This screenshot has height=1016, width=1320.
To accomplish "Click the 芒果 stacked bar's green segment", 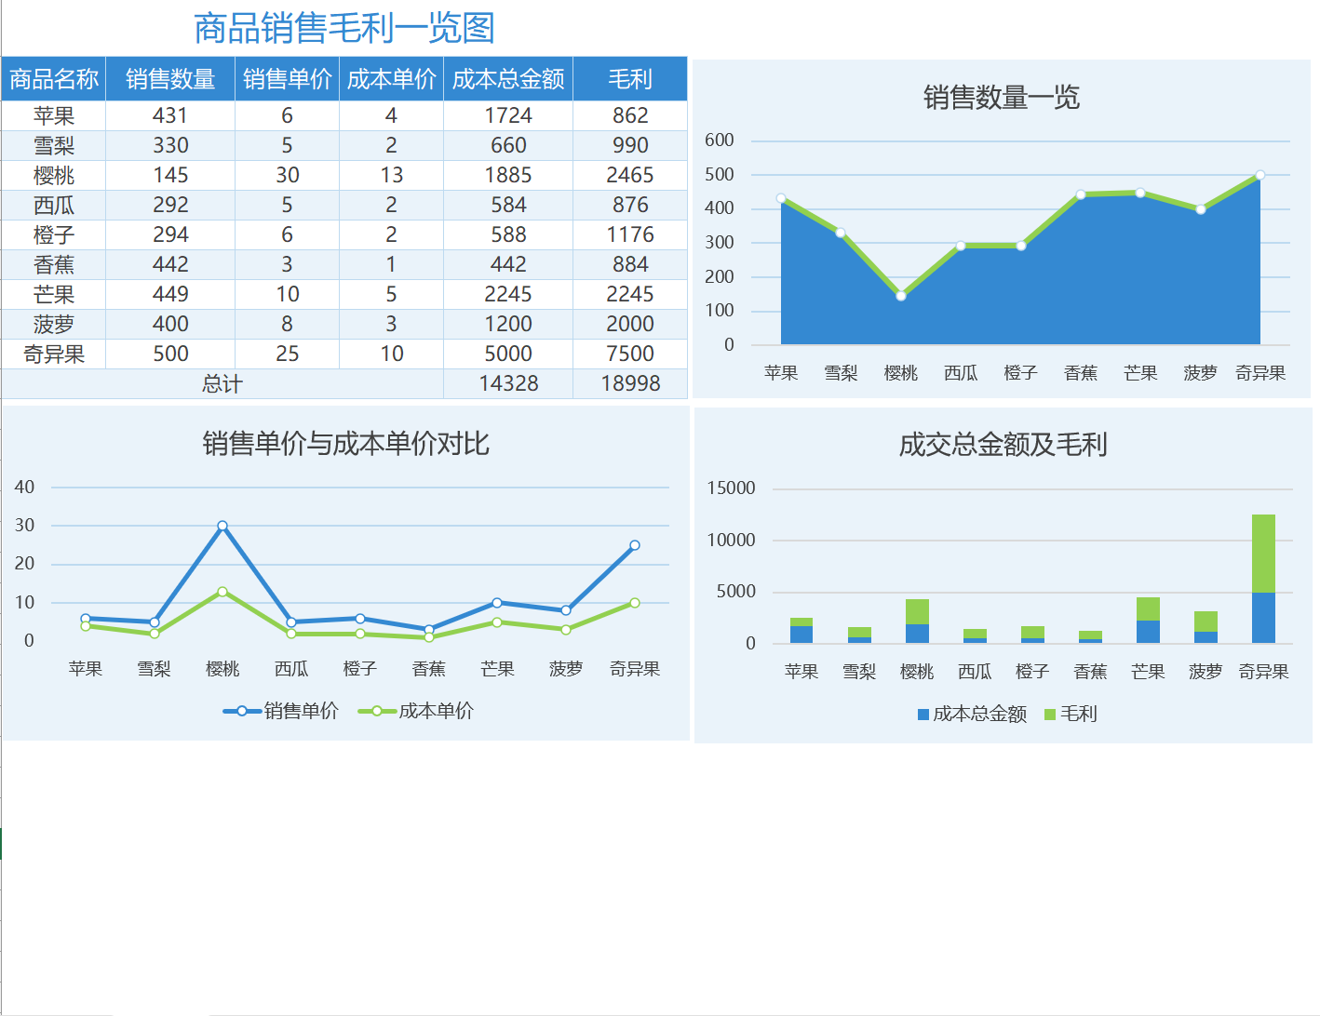I will click(1148, 608).
